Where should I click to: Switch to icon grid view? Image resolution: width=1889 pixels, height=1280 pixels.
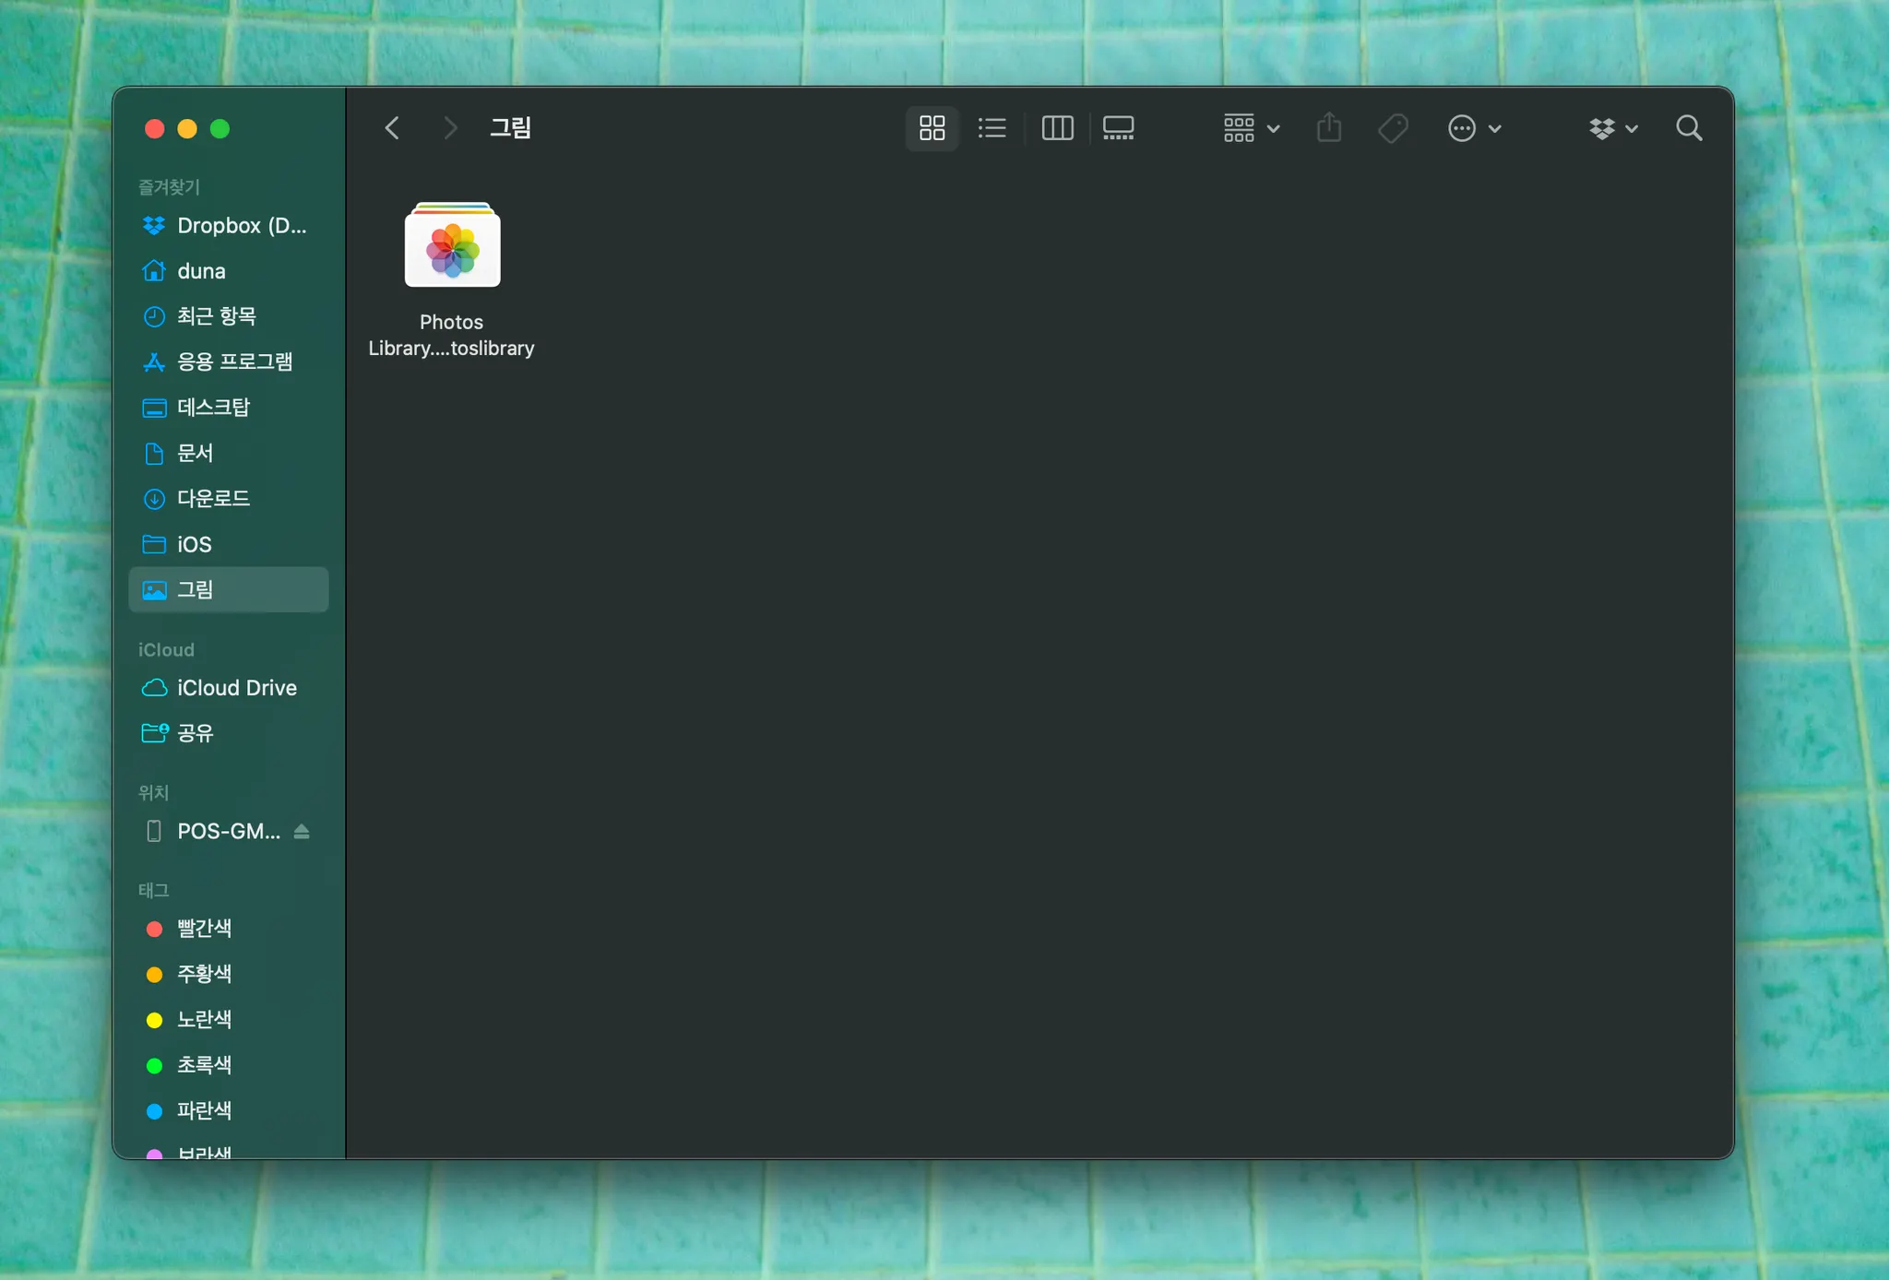[932, 128]
